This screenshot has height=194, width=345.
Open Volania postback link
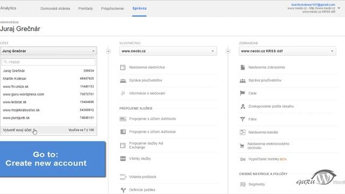coord(142,177)
